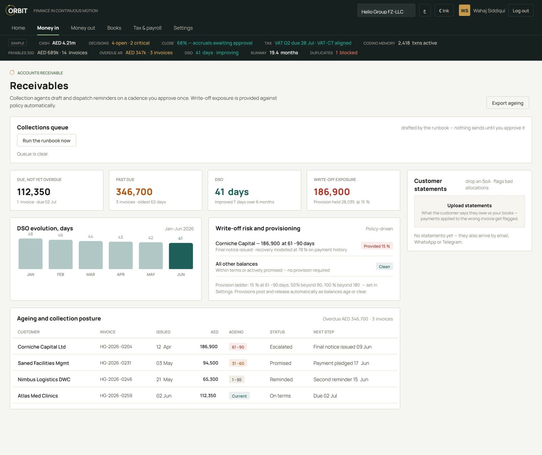Click the ORBIT logo in the header

tap(17, 11)
